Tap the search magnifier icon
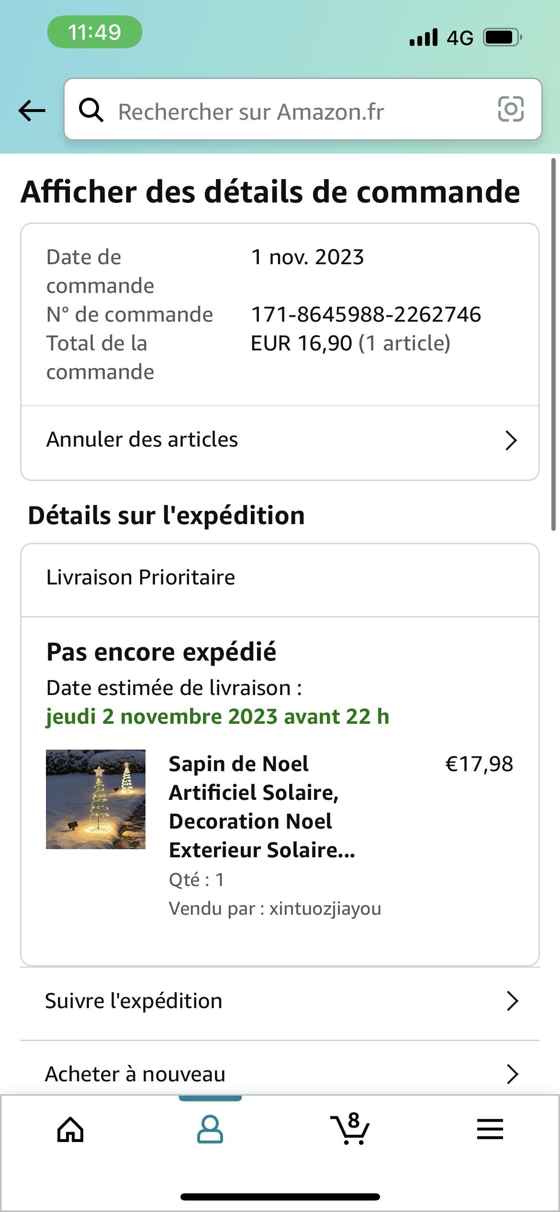Image resolution: width=560 pixels, height=1212 pixels. tap(91, 110)
